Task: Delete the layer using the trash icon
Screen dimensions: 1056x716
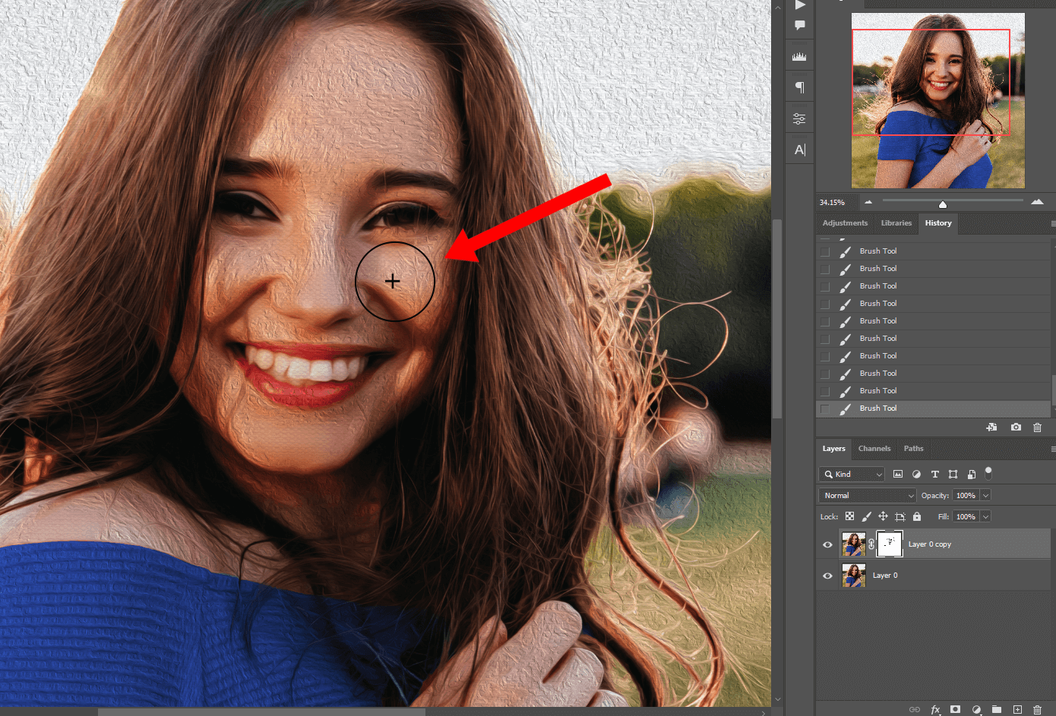Action: pos(1037,709)
